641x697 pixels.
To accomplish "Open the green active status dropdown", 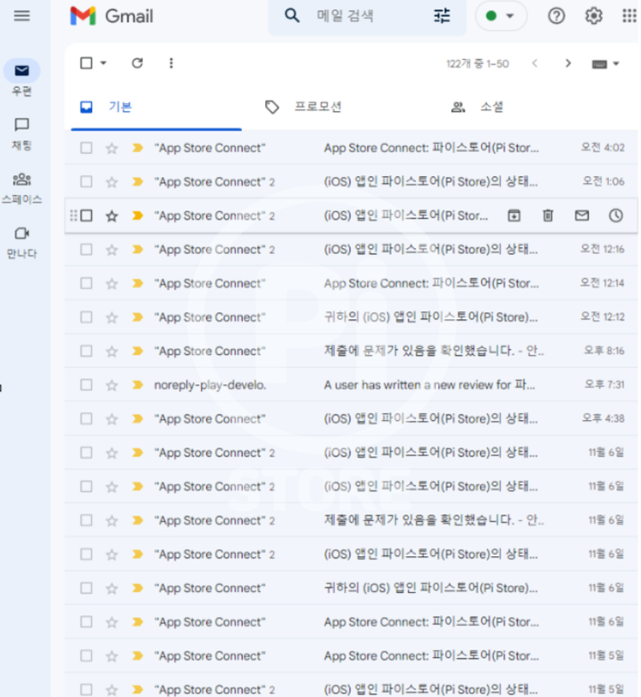I will 500,16.
